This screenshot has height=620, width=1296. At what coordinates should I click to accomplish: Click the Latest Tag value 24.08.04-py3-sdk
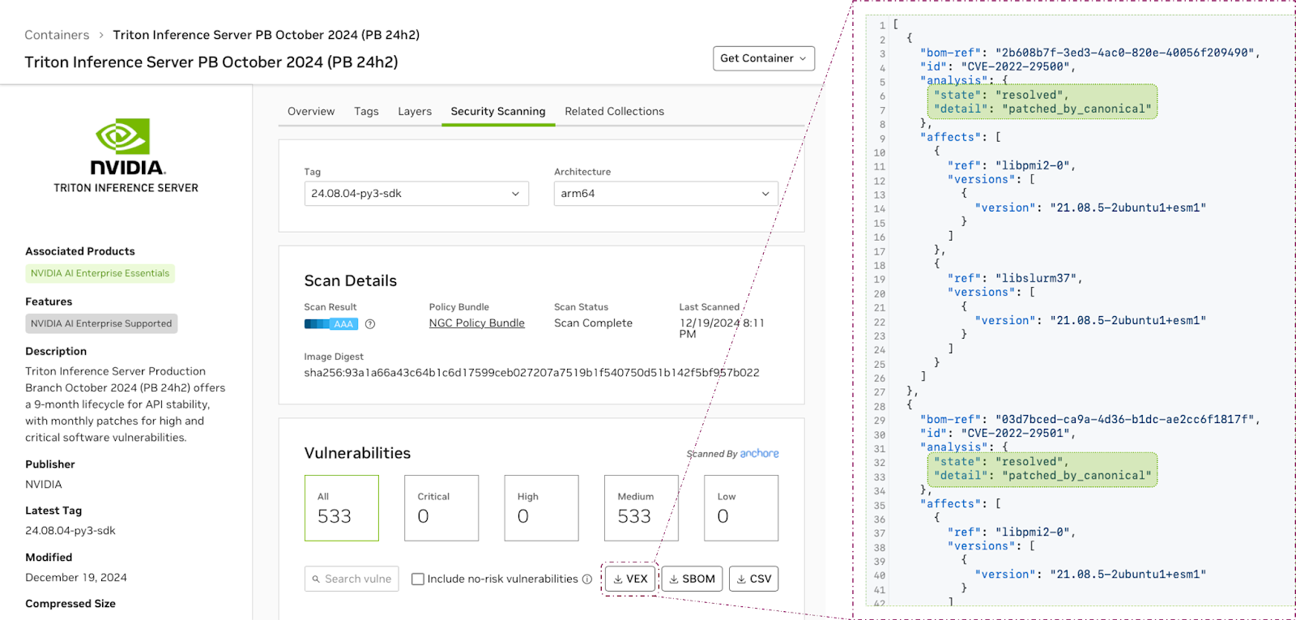pos(70,531)
